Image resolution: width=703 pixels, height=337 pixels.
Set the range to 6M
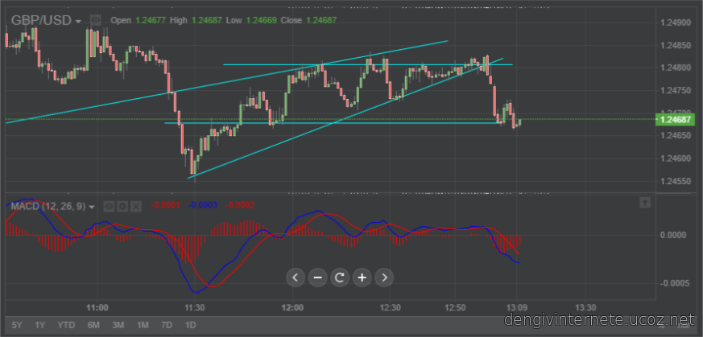[93, 325]
